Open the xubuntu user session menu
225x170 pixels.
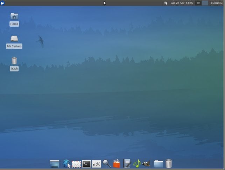(217, 3)
